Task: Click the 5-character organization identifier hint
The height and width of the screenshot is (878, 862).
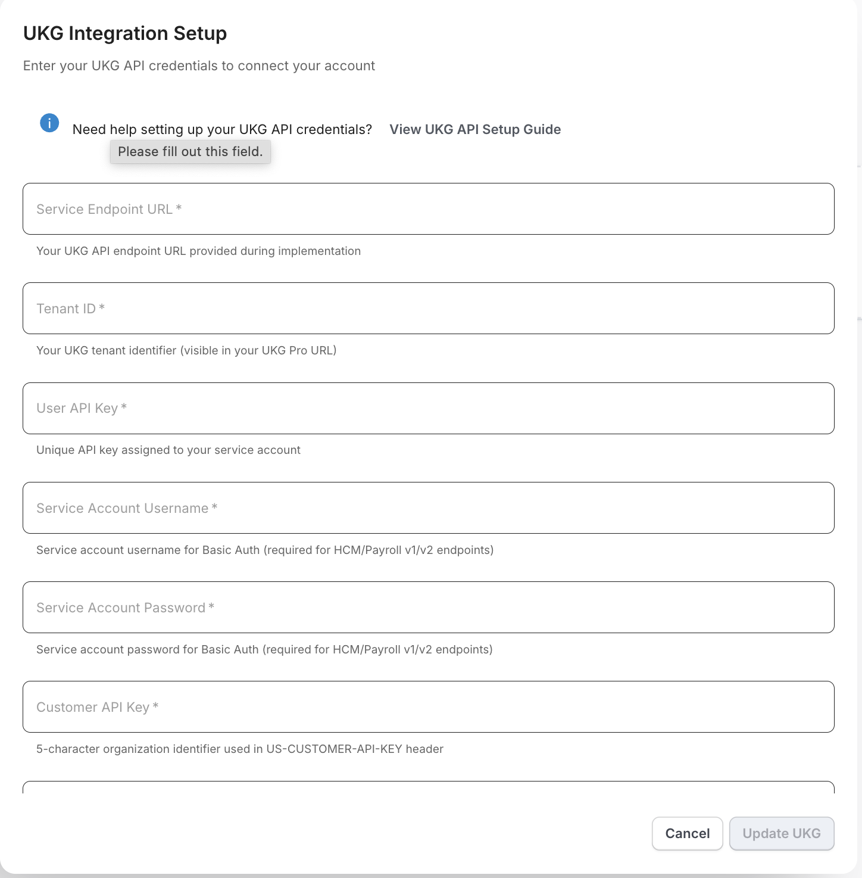Action: 240,749
